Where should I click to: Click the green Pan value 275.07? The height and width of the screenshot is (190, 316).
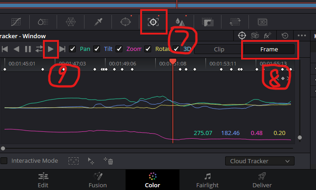pyautogui.click(x=203, y=133)
